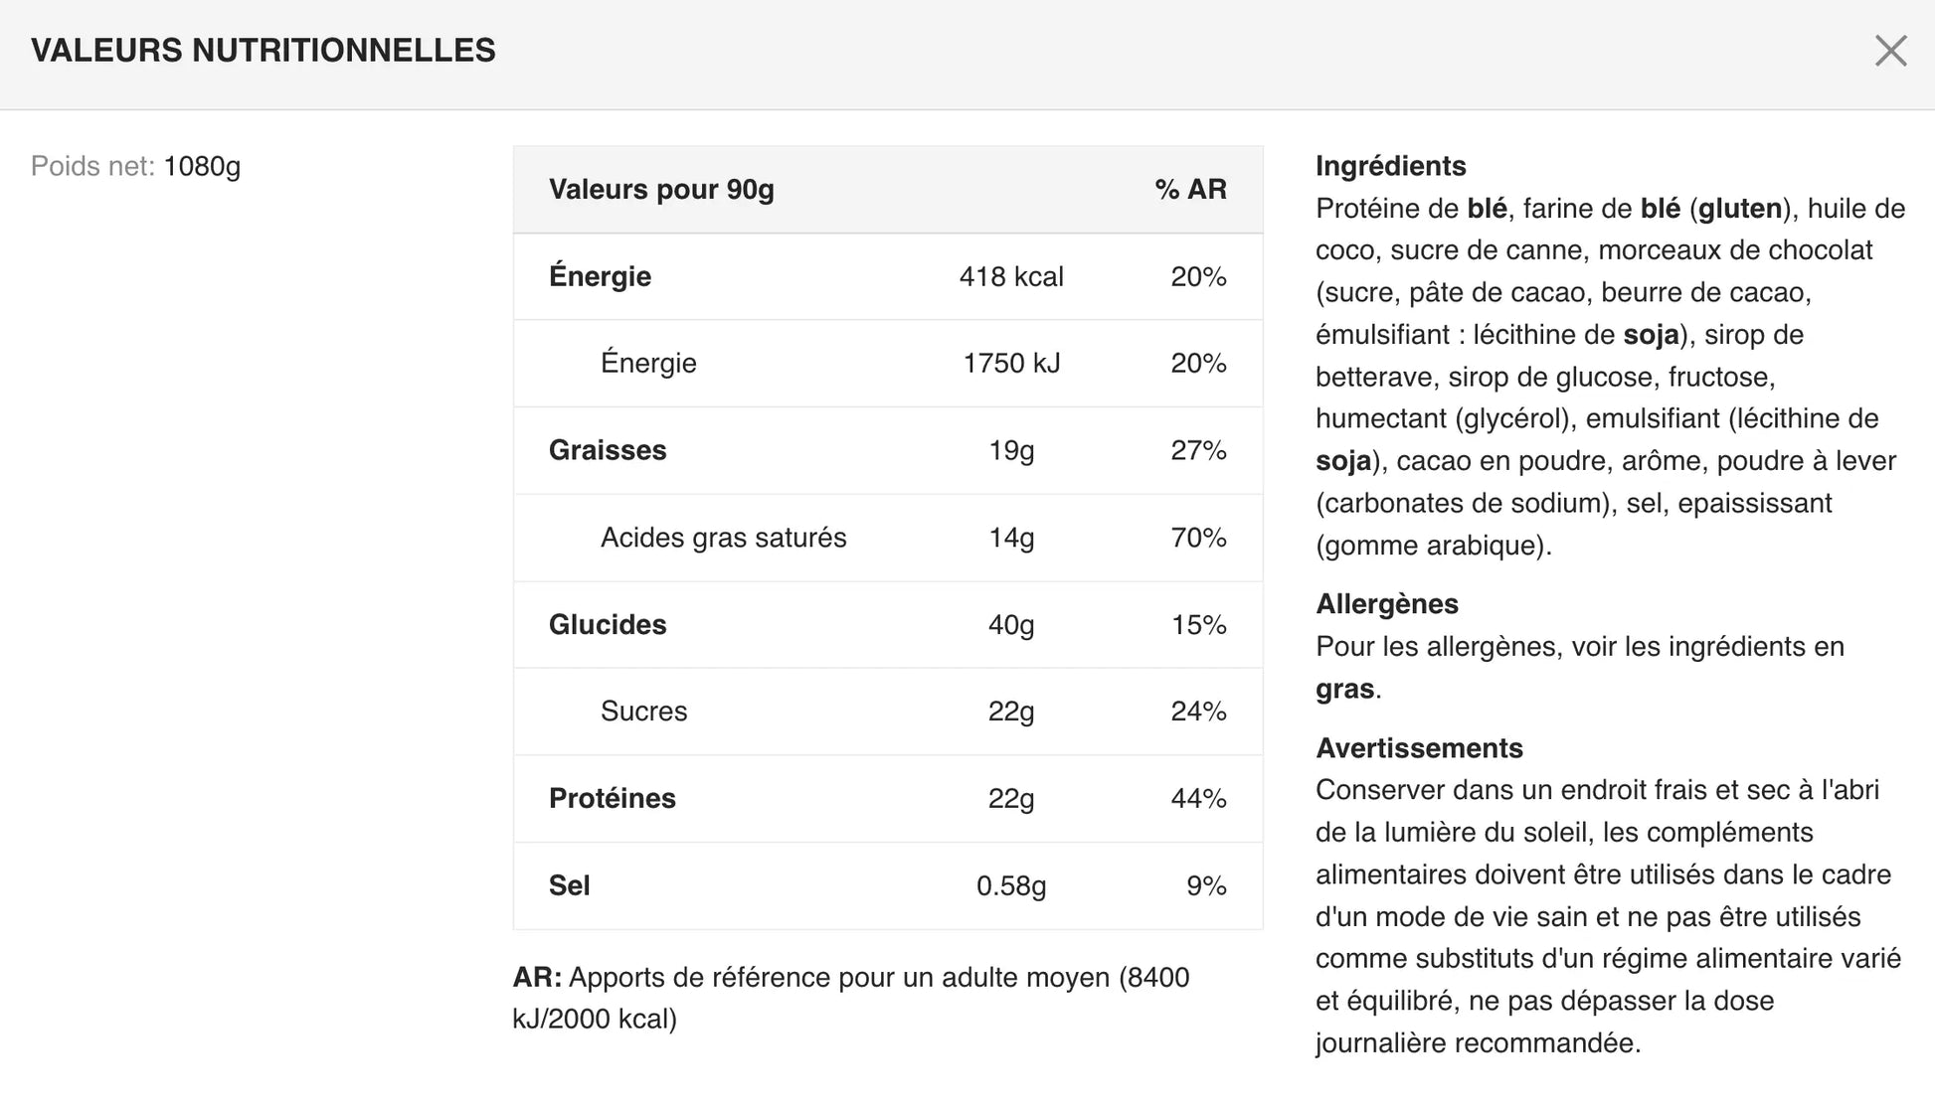Click the AR reference intake footnote

[851, 998]
